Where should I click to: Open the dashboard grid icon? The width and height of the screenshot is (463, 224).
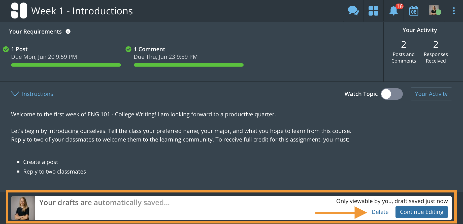[373, 11]
